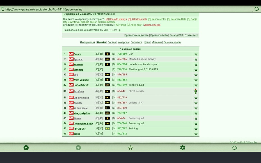The width and height of the screenshot is (261, 163).
Task: Open sector link Xenon sector
Action: [x=157, y=19]
